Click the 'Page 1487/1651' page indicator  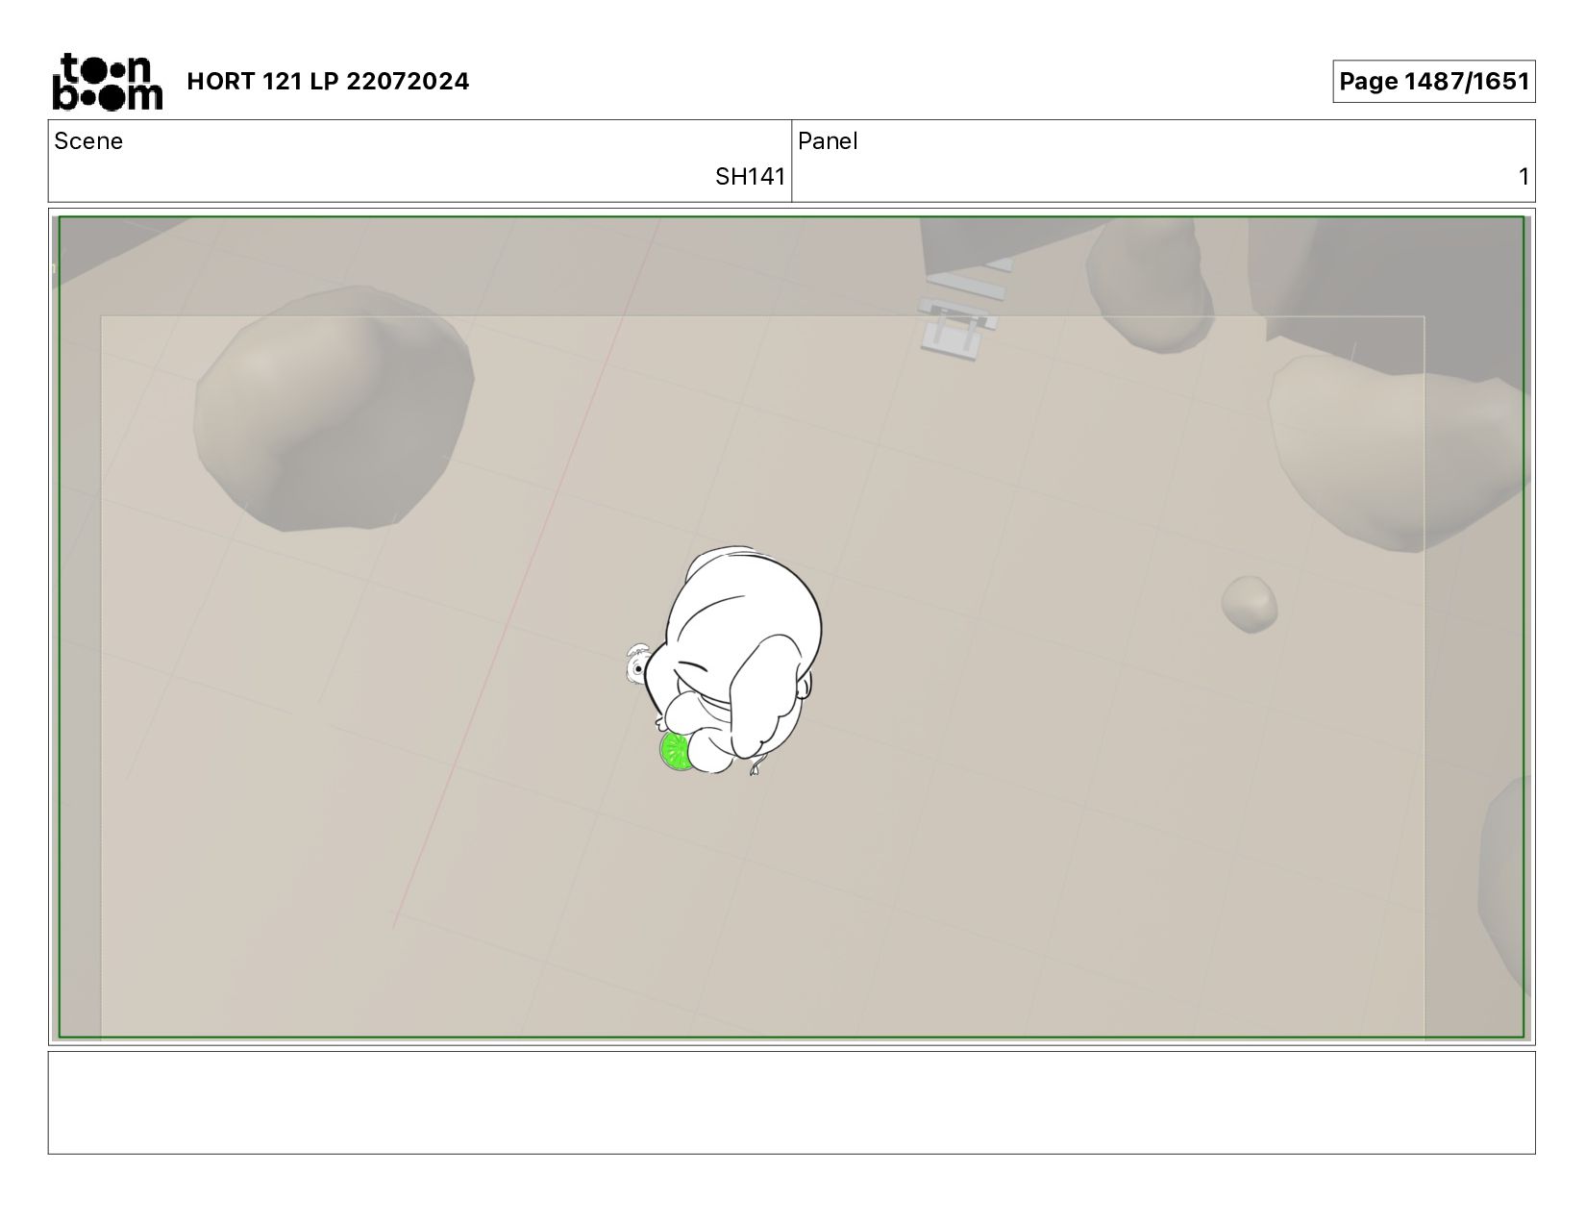[x=1433, y=81]
